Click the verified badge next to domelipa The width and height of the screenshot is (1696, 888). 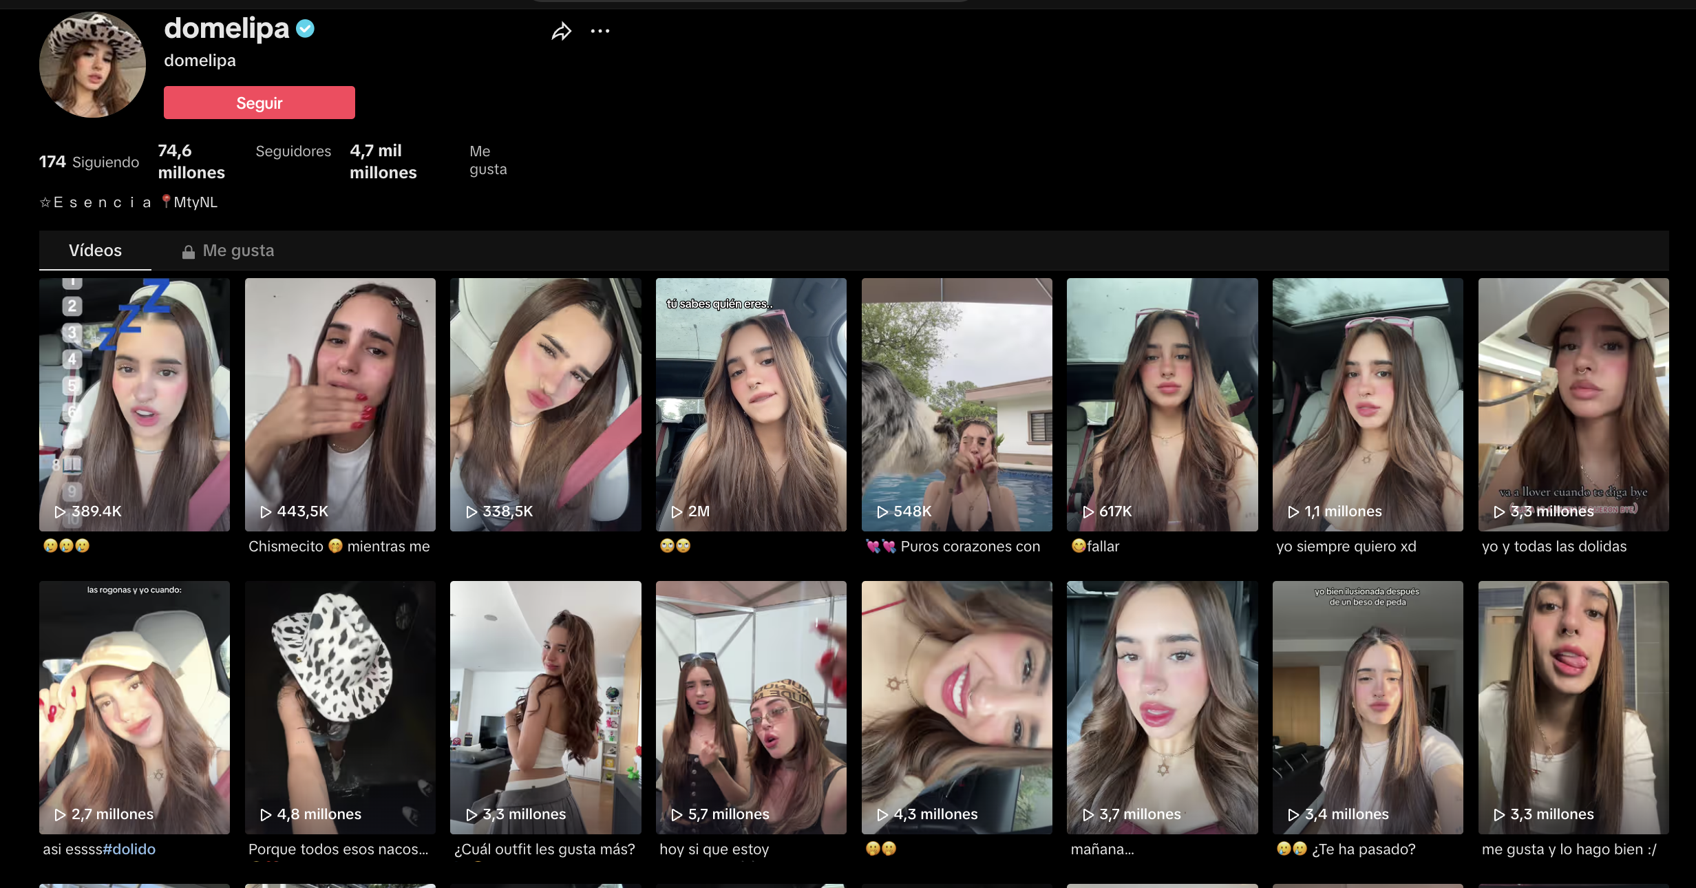click(306, 29)
